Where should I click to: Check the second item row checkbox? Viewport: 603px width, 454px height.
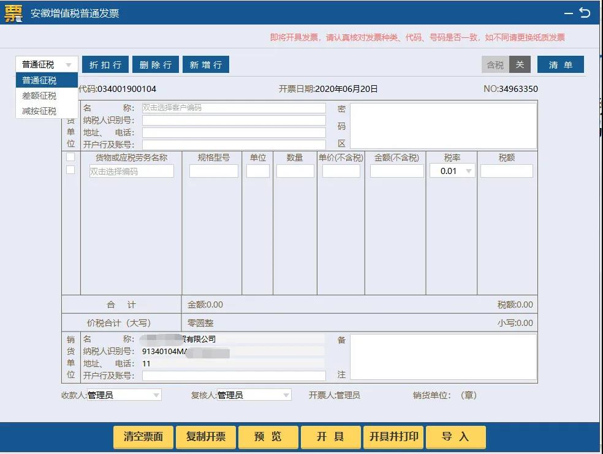point(69,170)
